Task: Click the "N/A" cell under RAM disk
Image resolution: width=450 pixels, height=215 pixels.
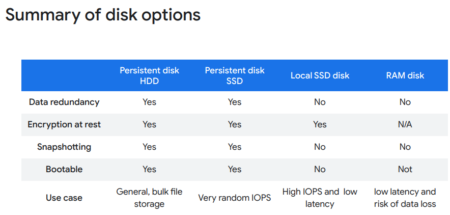Action: click(405, 124)
